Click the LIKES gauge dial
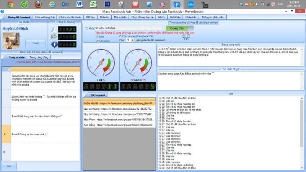Viewport: 306px width, 172px height. (x=101, y=63)
